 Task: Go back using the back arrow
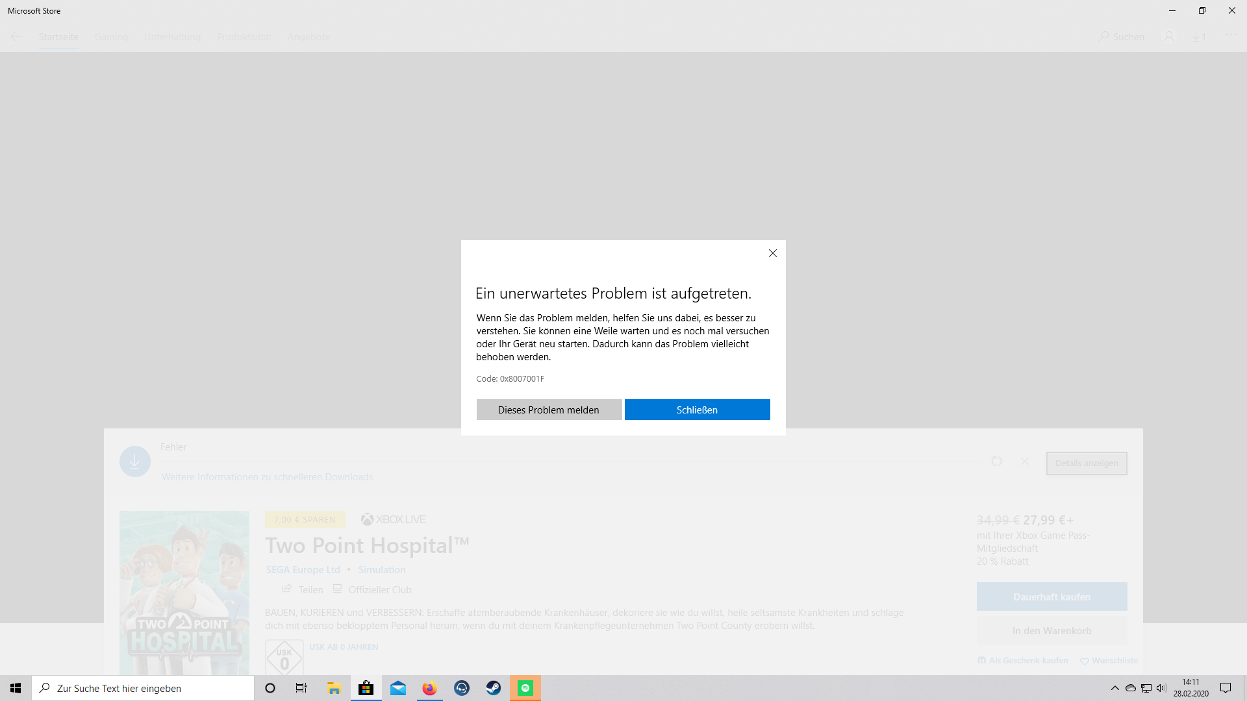click(16, 36)
